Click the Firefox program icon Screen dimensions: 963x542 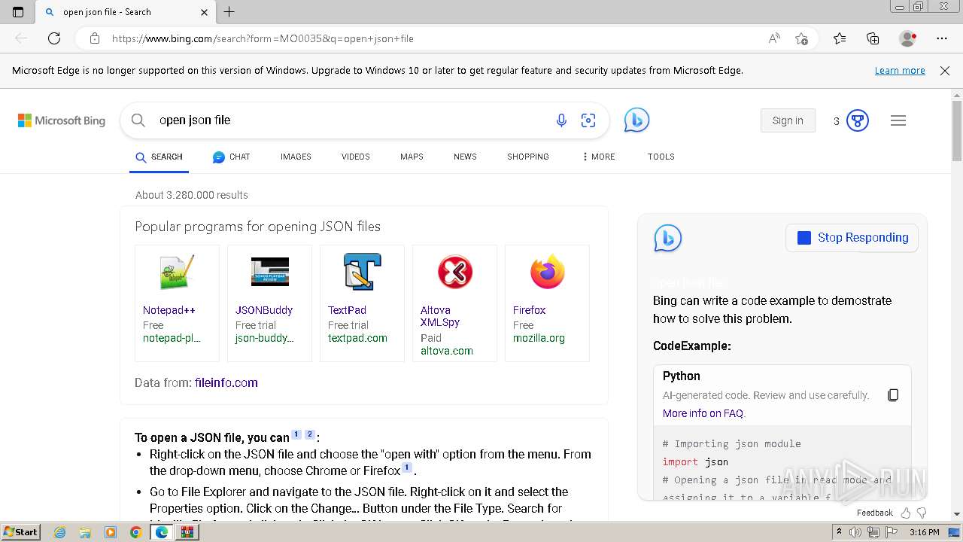(x=547, y=273)
